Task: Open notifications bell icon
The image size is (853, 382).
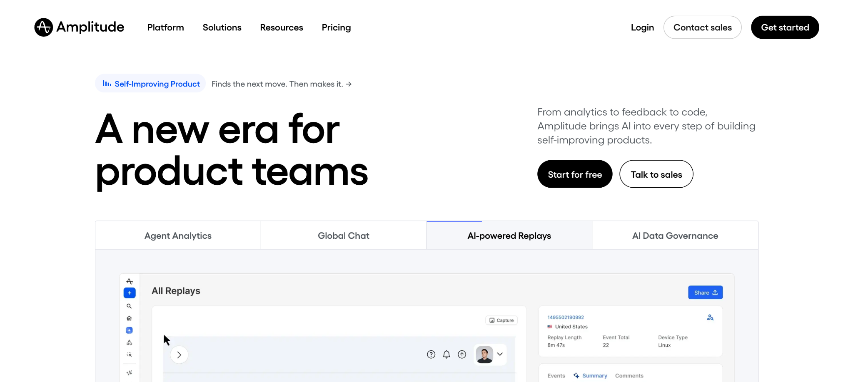Action: pyautogui.click(x=446, y=355)
